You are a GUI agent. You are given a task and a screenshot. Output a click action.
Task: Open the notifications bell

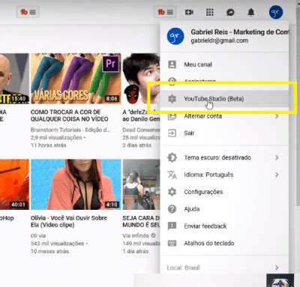(251, 12)
